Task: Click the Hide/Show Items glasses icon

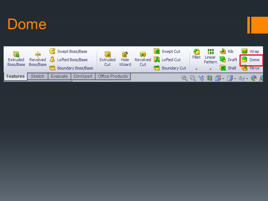Action: (x=242, y=78)
